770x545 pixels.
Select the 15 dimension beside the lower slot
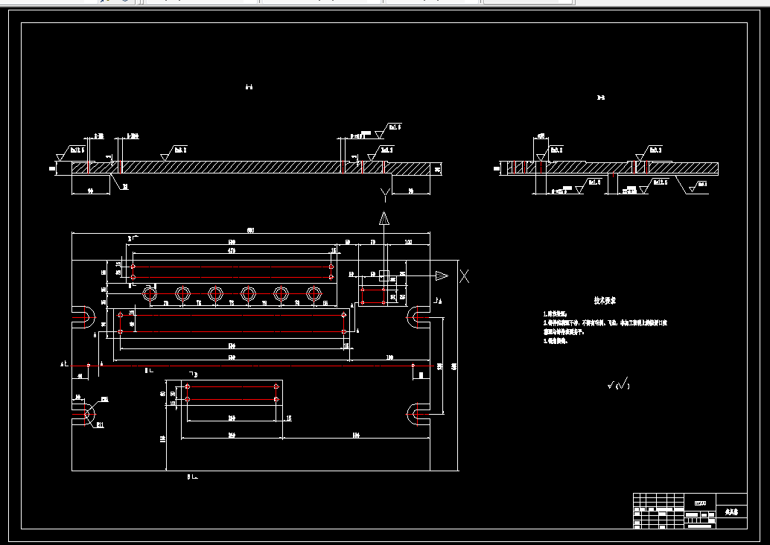[x=289, y=418]
